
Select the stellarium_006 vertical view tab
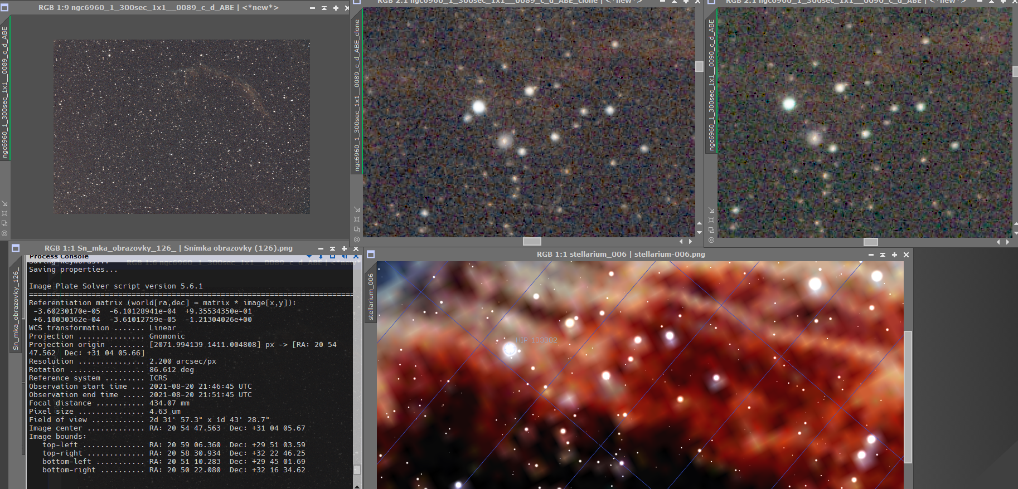point(371,296)
